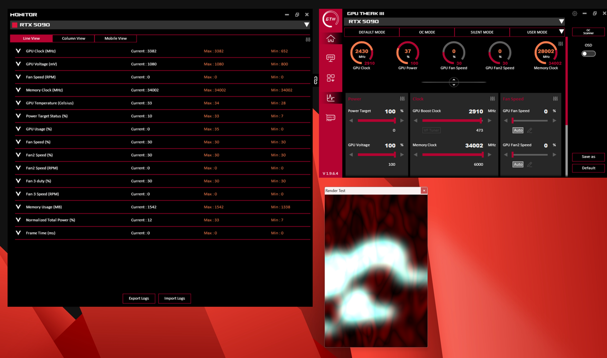Expand the GPU Voltage (mV) row
This screenshot has width=607, height=358.
pyautogui.click(x=18, y=64)
